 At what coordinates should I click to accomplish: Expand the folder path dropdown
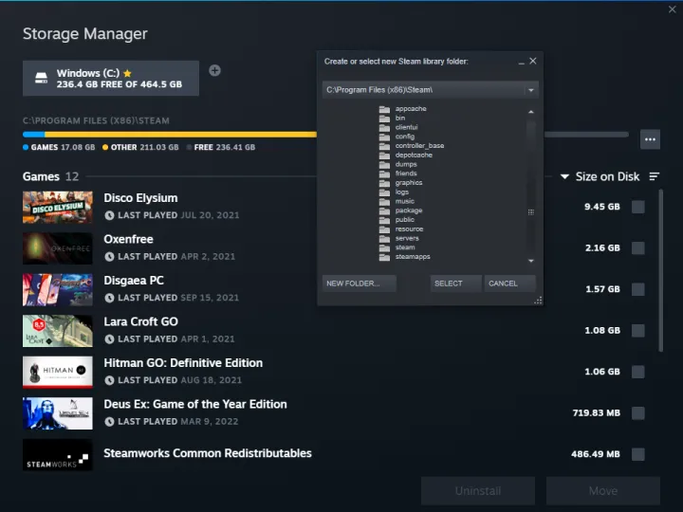pyautogui.click(x=531, y=90)
